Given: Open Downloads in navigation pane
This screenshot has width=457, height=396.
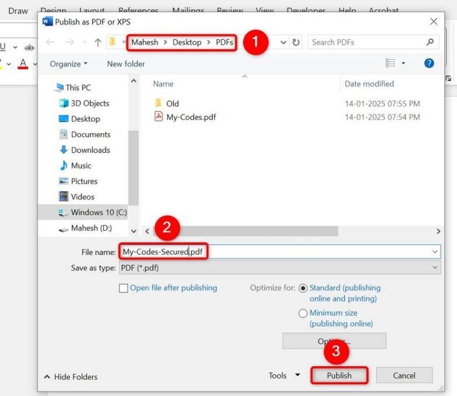Looking at the screenshot, I should (x=84, y=150).
